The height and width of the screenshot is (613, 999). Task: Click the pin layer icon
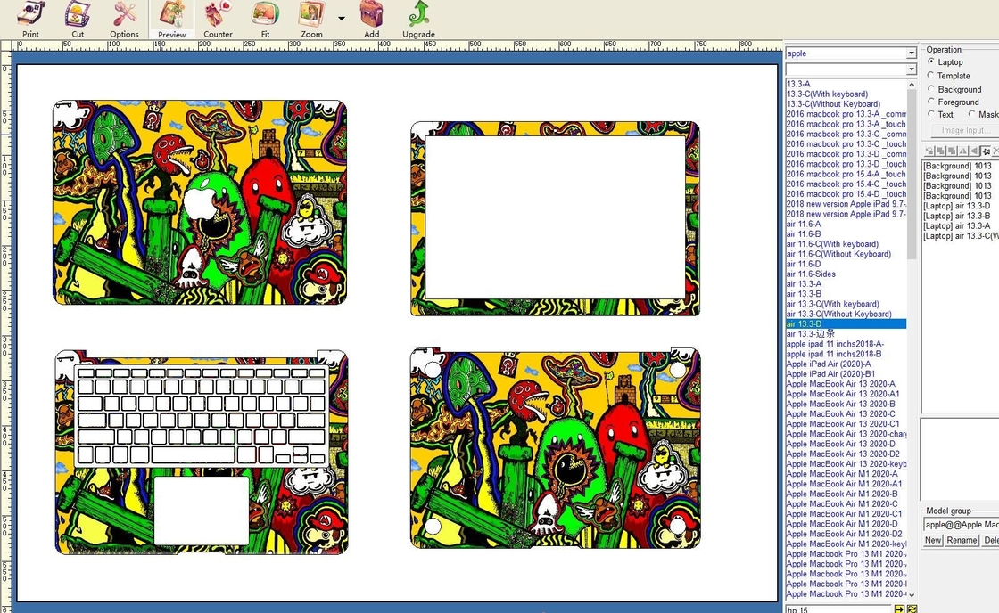[986, 151]
